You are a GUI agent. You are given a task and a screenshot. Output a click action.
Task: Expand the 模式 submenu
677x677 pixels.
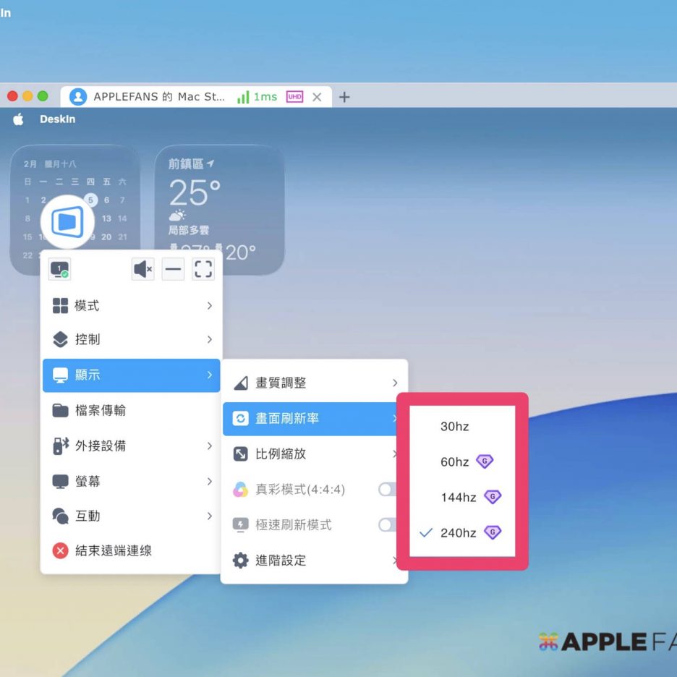pyautogui.click(x=131, y=306)
